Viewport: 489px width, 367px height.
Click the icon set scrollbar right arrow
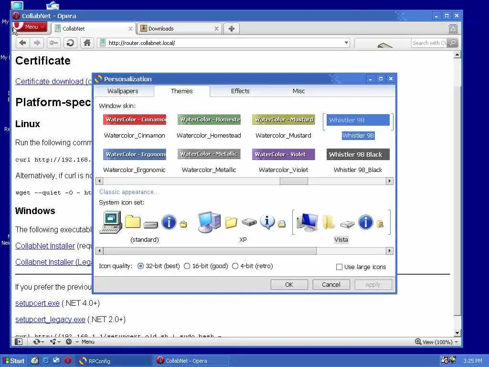tap(389, 250)
